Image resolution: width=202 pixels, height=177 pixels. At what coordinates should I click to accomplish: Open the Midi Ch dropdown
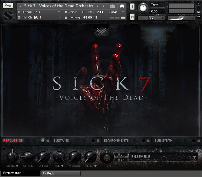point(59,18)
